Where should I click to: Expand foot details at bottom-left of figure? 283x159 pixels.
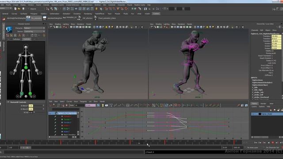(18, 96)
